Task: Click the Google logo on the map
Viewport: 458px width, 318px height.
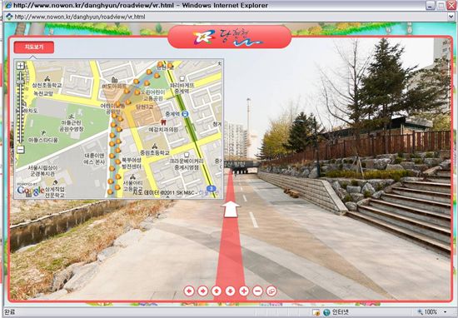Action: (30, 191)
